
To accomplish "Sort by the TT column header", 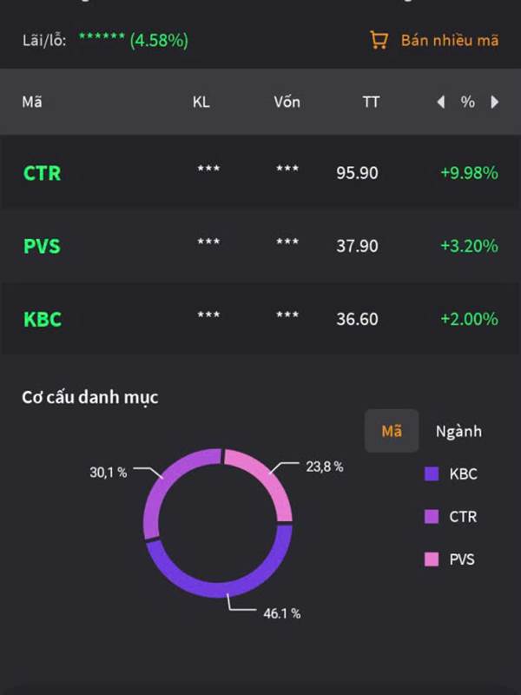I will 371,103.
